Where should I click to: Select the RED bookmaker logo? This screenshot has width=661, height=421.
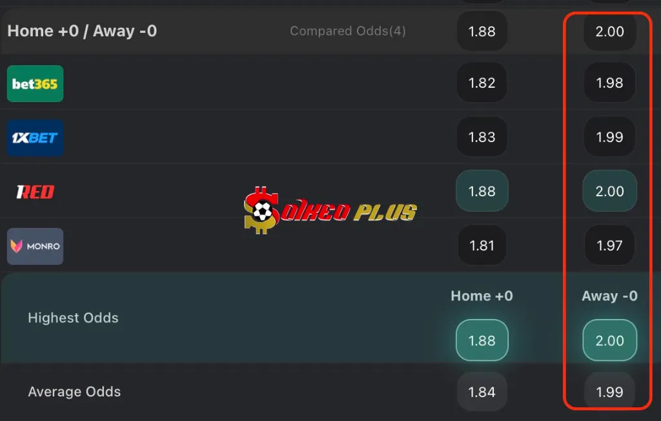(x=35, y=192)
